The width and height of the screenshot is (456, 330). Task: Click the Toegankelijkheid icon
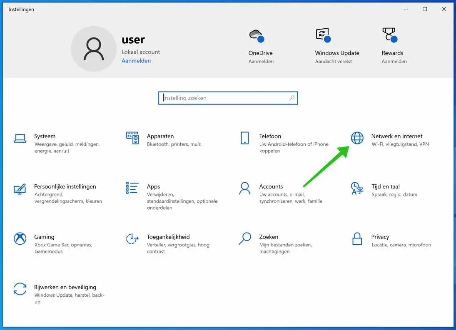point(132,238)
